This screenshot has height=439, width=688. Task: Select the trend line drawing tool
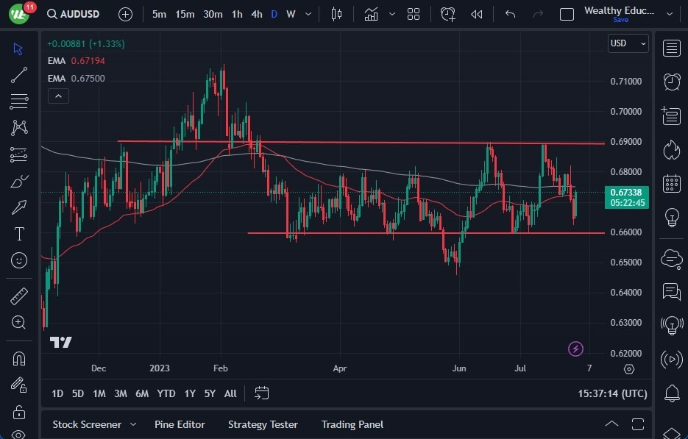18,75
